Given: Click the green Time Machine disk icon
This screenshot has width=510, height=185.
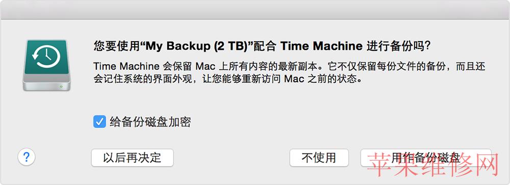Looking at the screenshot, I should click(x=46, y=65).
